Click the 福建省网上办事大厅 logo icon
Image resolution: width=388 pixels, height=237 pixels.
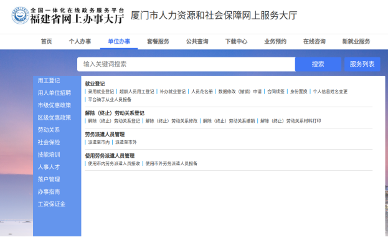tap(21, 16)
